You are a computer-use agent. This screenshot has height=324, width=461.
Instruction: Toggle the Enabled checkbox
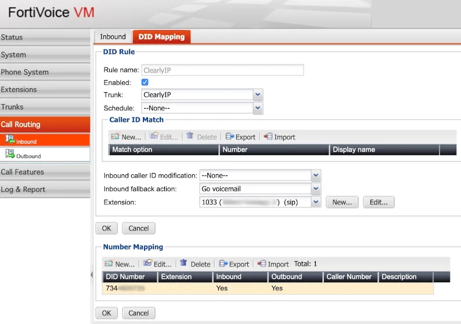[x=145, y=82]
